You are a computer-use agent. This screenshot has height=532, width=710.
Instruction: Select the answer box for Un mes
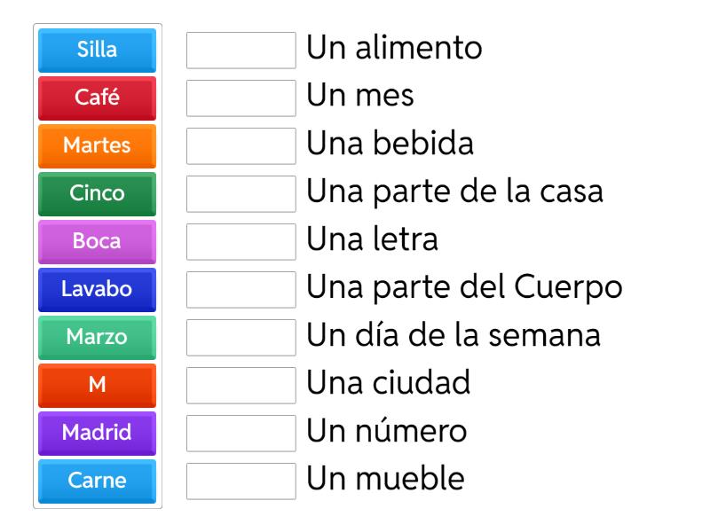pos(241,98)
